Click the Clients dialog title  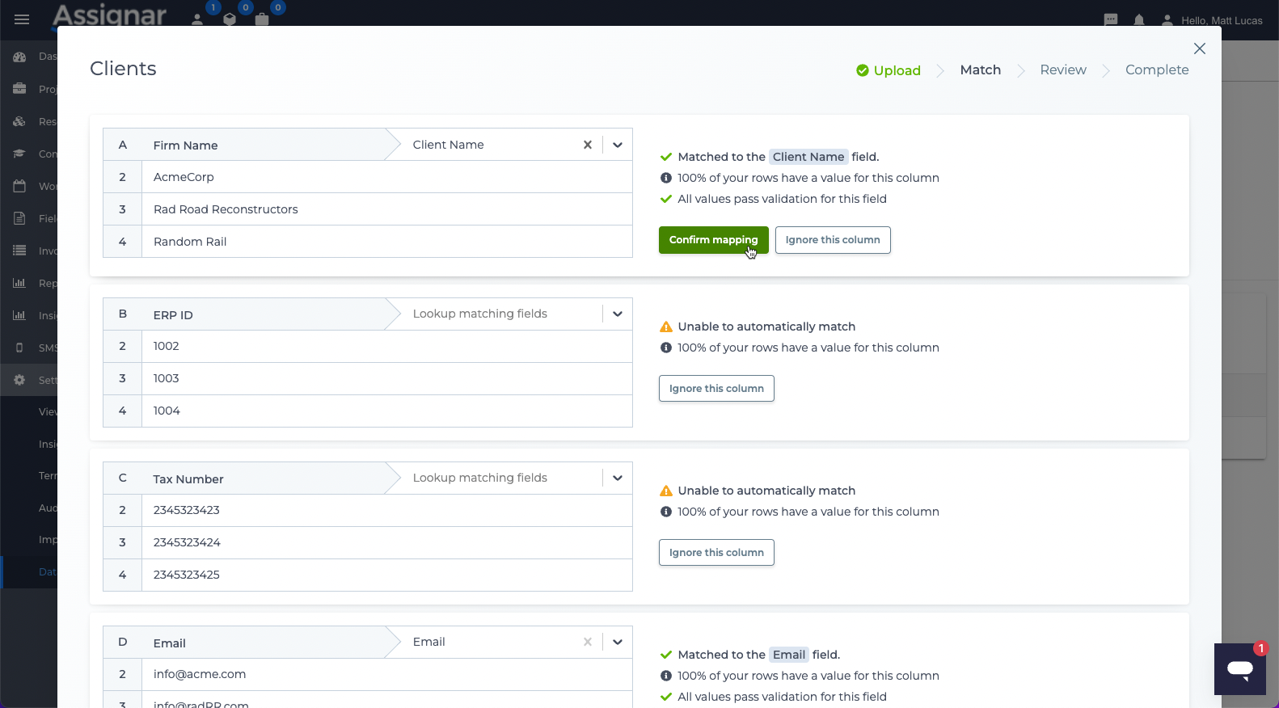[123, 69]
